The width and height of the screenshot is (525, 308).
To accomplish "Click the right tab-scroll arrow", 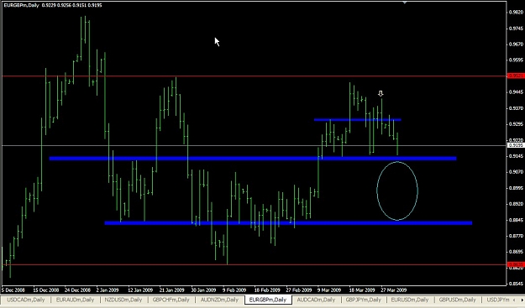I will (x=522, y=300).
